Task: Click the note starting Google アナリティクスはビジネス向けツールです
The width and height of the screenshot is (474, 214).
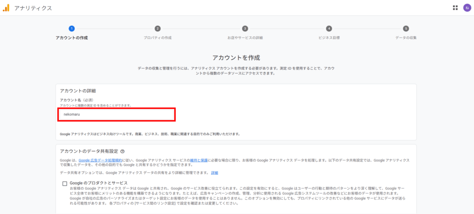Action: [150, 134]
